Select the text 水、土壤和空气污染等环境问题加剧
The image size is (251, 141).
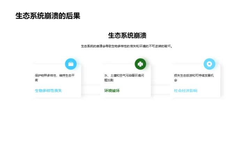(124, 78)
